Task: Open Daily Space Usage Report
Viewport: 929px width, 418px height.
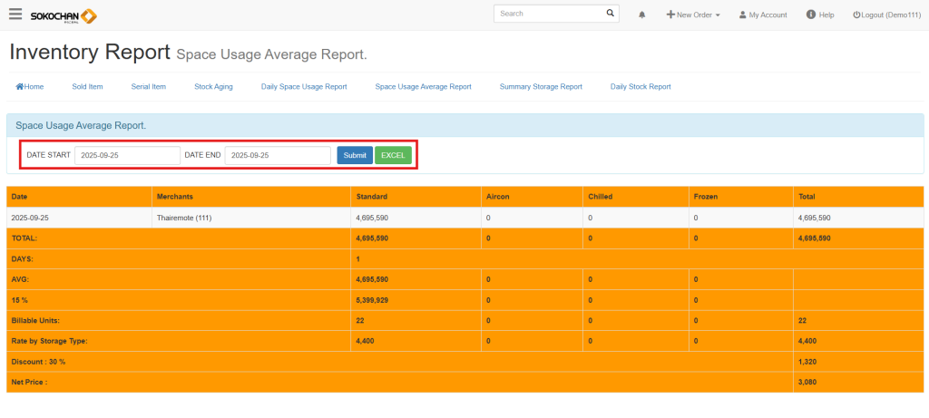Action: (304, 87)
